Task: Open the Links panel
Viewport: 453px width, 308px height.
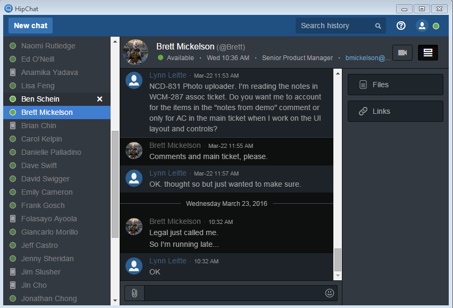Action: point(395,111)
